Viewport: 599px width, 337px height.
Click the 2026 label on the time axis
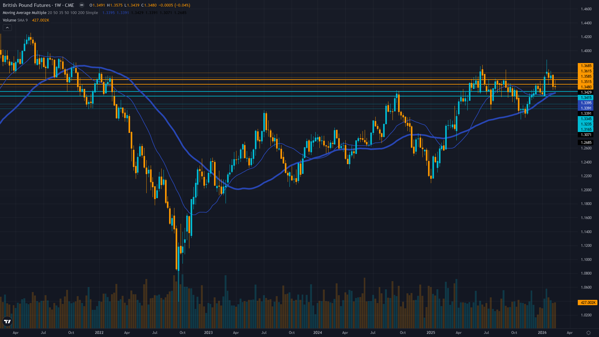click(542, 333)
